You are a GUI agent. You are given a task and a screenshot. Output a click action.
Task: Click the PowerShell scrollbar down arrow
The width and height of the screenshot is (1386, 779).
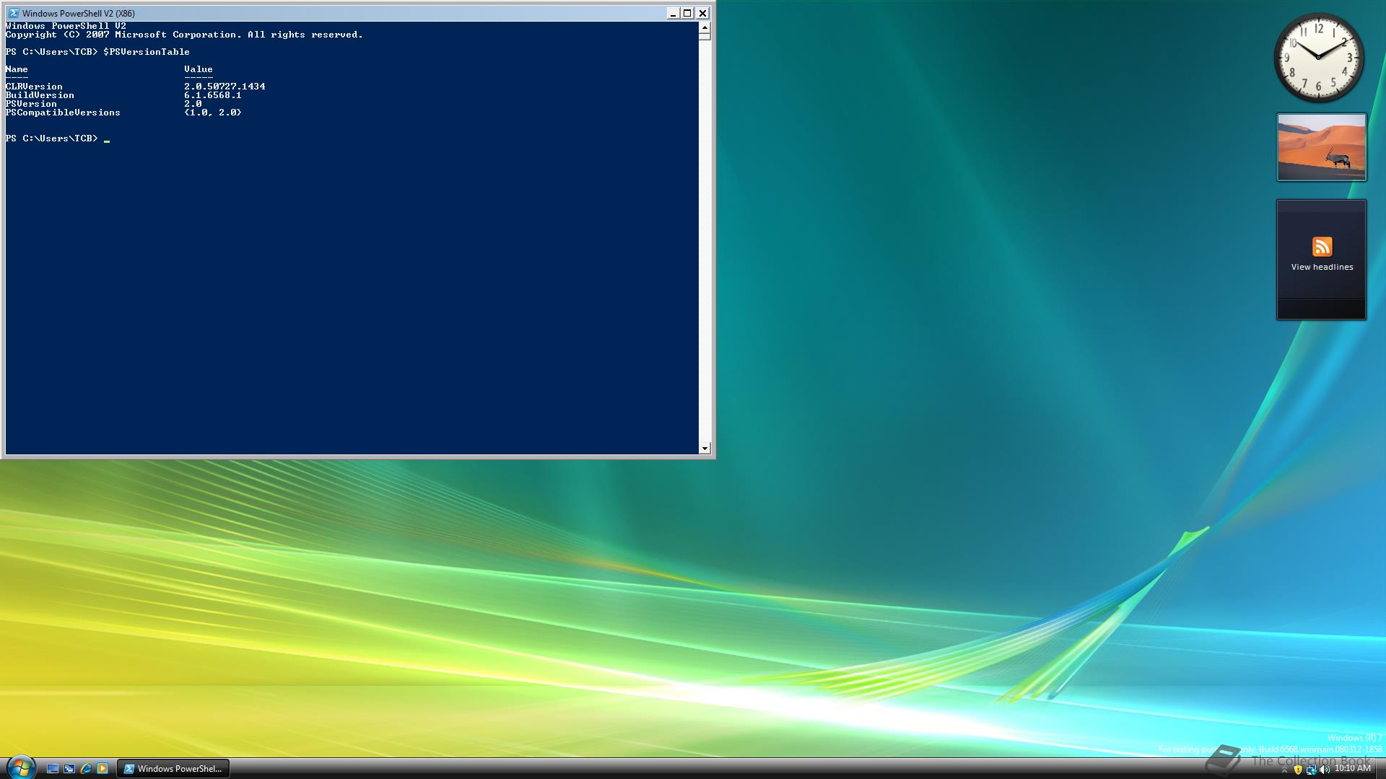(705, 449)
